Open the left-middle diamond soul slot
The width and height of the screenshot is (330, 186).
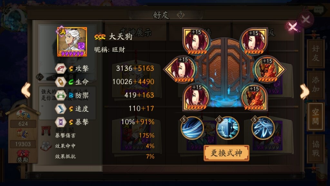181,69
